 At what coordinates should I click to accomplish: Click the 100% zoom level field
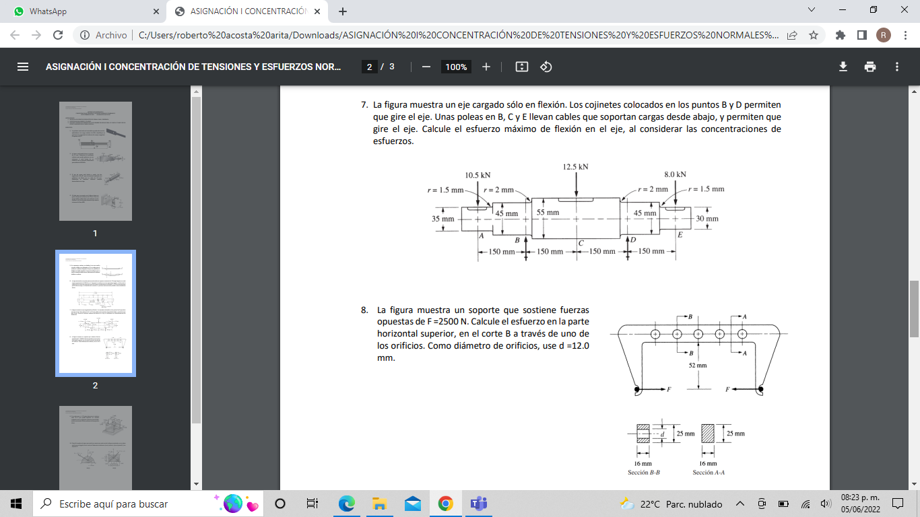click(x=456, y=67)
